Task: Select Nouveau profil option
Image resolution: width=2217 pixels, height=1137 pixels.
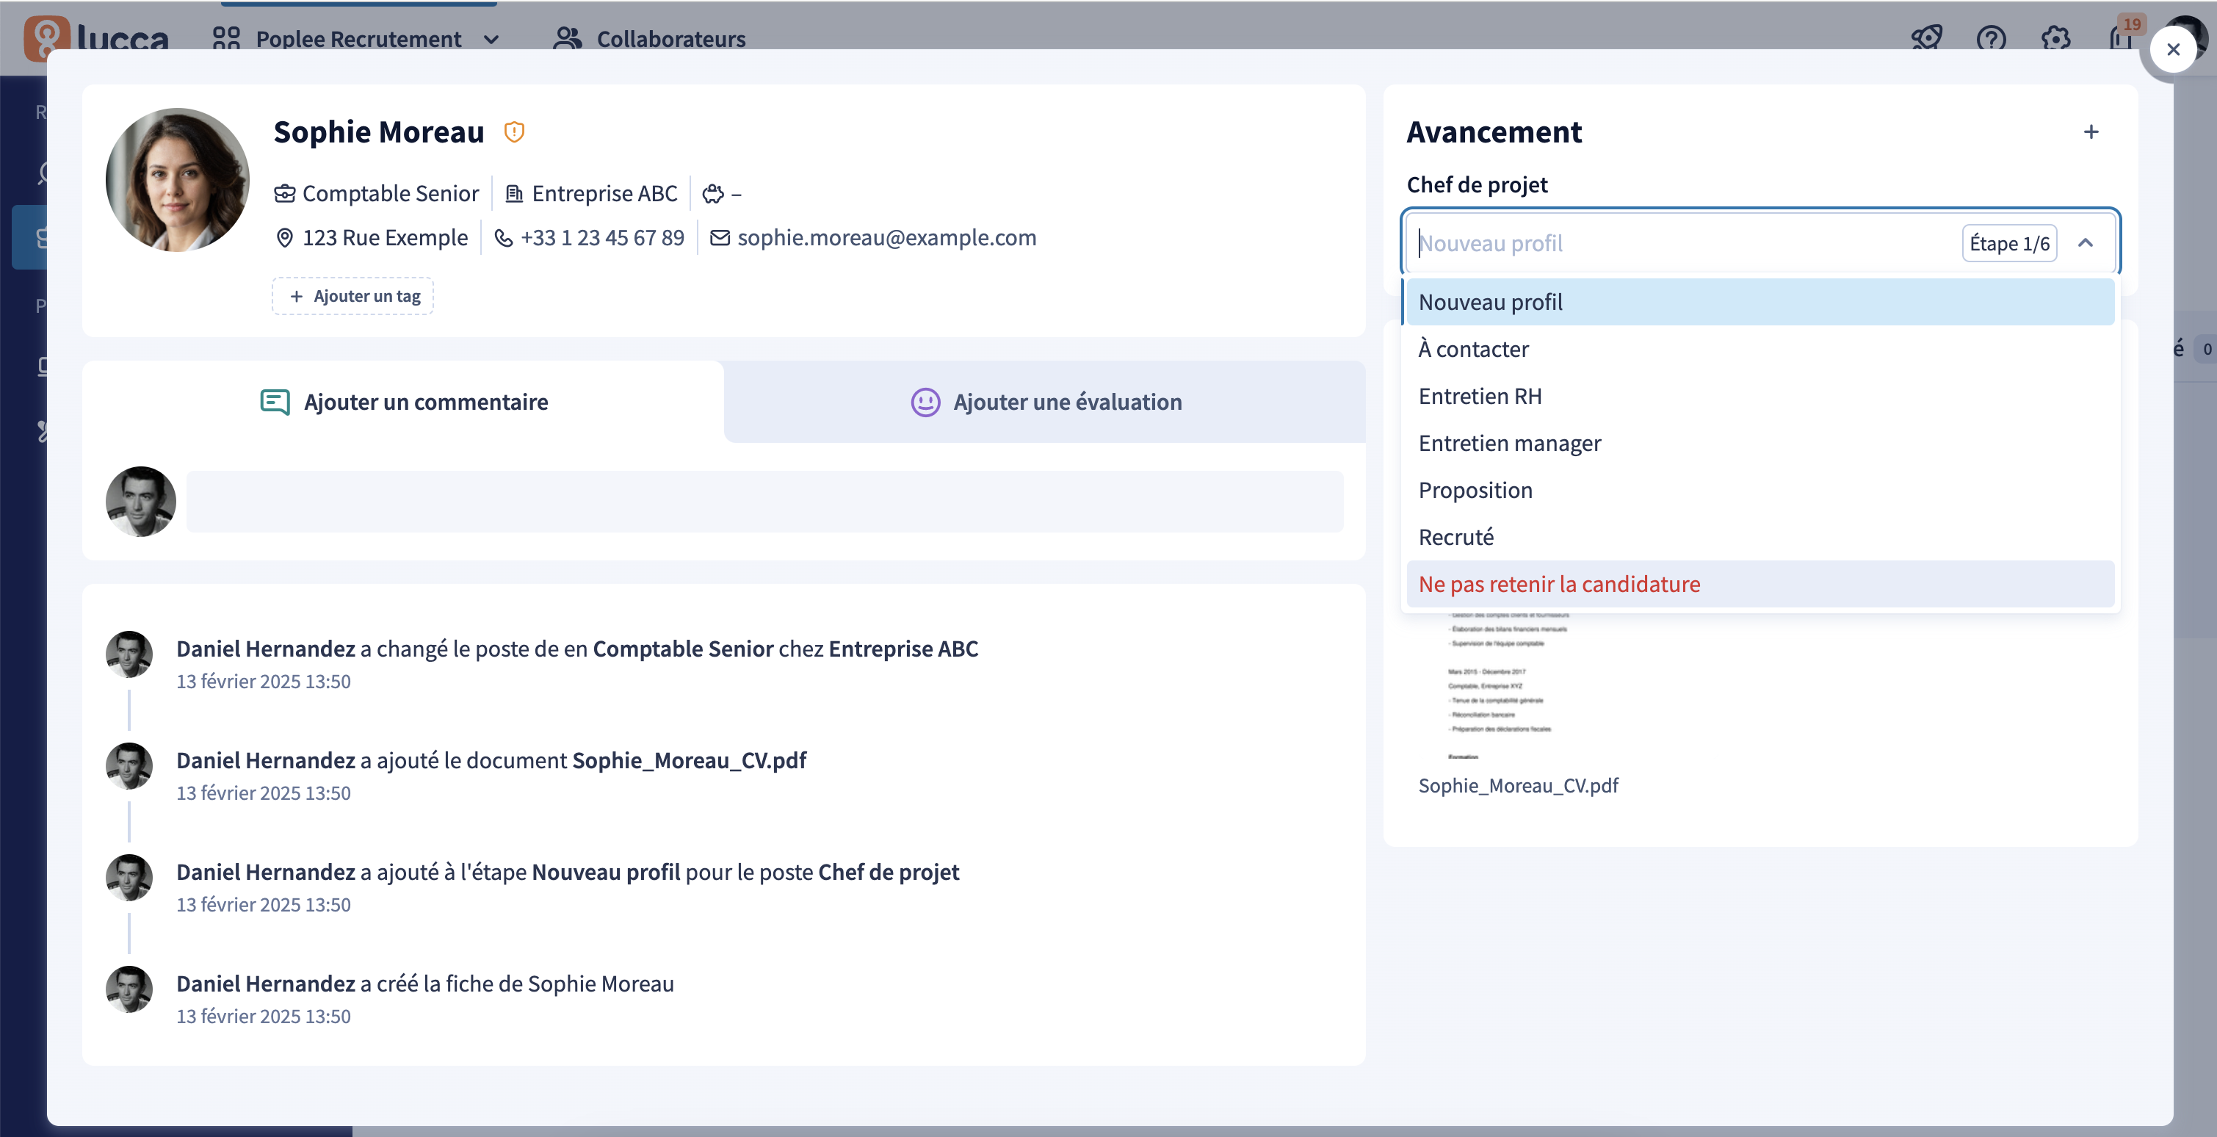Action: pyautogui.click(x=1760, y=302)
